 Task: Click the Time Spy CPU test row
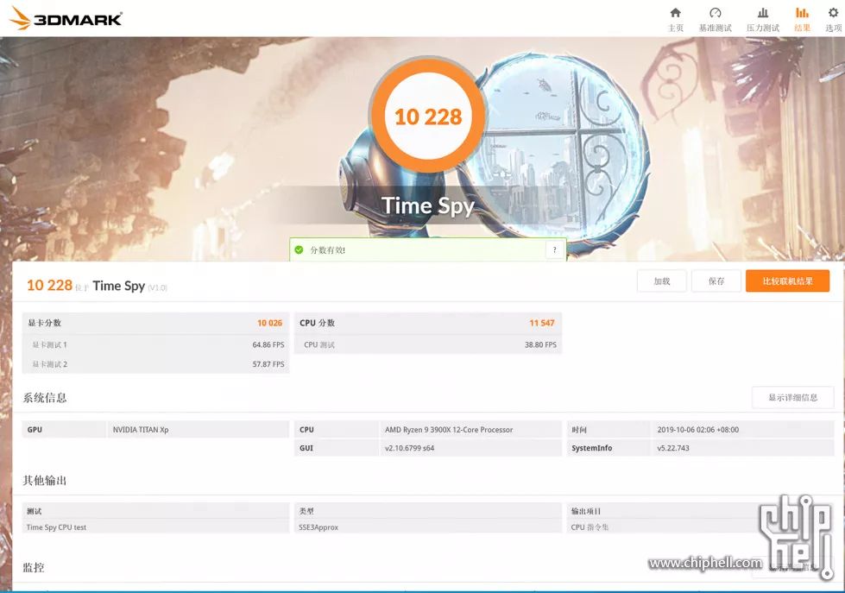click(x=155, y=527)
